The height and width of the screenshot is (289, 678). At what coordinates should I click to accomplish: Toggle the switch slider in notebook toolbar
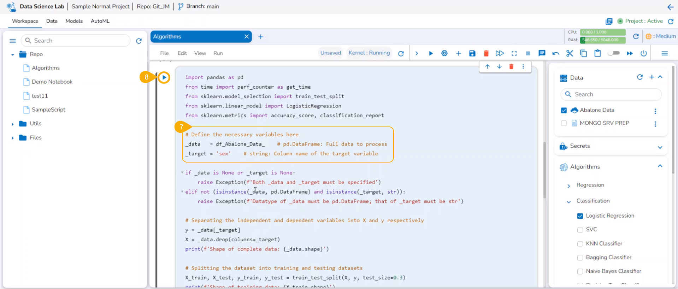(x=614, y=53)
